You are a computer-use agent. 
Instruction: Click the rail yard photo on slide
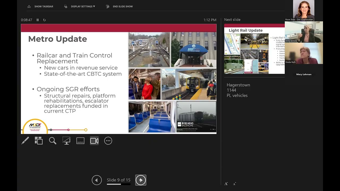pos(149,50)
